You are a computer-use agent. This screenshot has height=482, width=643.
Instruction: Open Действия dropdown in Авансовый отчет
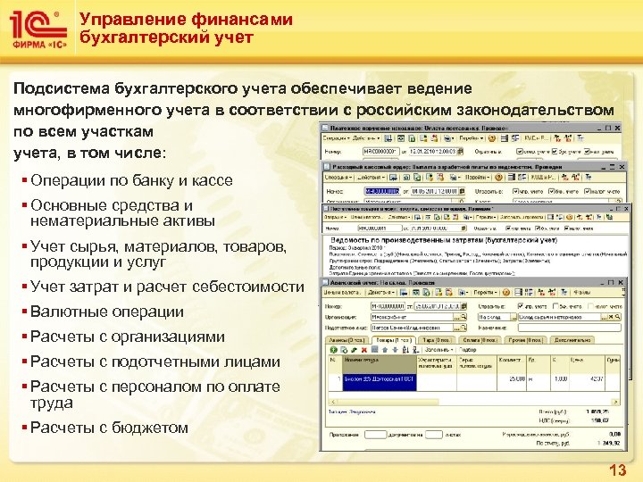381,292
